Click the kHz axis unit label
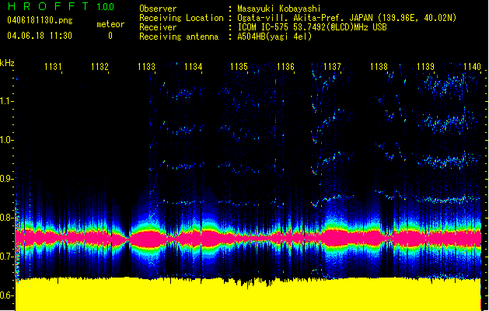Screen dimensions: 489x311 pyautogui.click(x=7, y=63)
